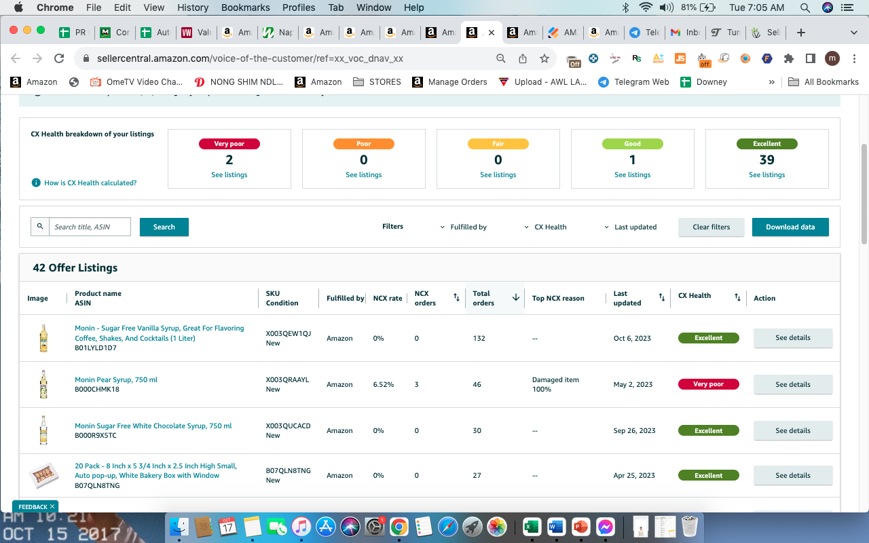Switch to the Gmail Inbox tab
Image resolution: width=869 pixels, height=543 pixels.
(x=684, y=32)
